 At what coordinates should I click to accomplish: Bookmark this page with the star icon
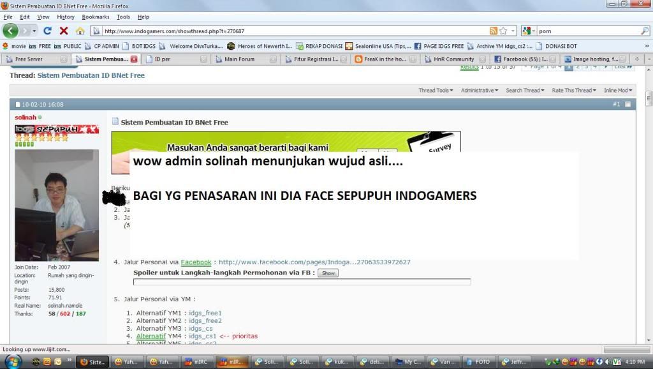503,31
